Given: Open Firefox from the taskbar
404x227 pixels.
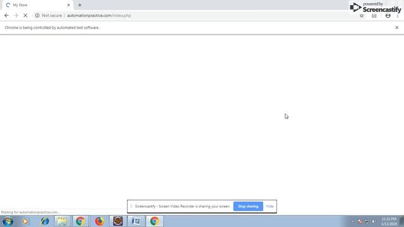Looking at the screenshot, I should pyautogui.click(x=99, y=221).
